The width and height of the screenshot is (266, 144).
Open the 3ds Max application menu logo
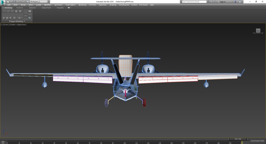[x=3, y=3]
